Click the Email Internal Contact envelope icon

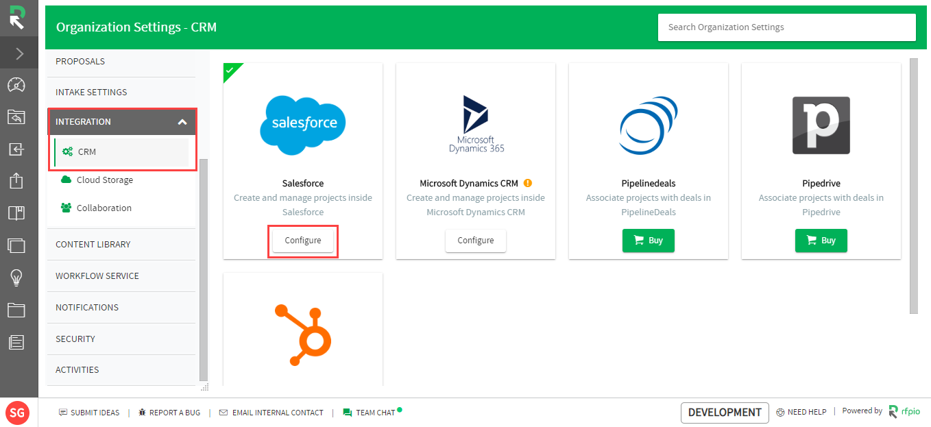point(223,413)
